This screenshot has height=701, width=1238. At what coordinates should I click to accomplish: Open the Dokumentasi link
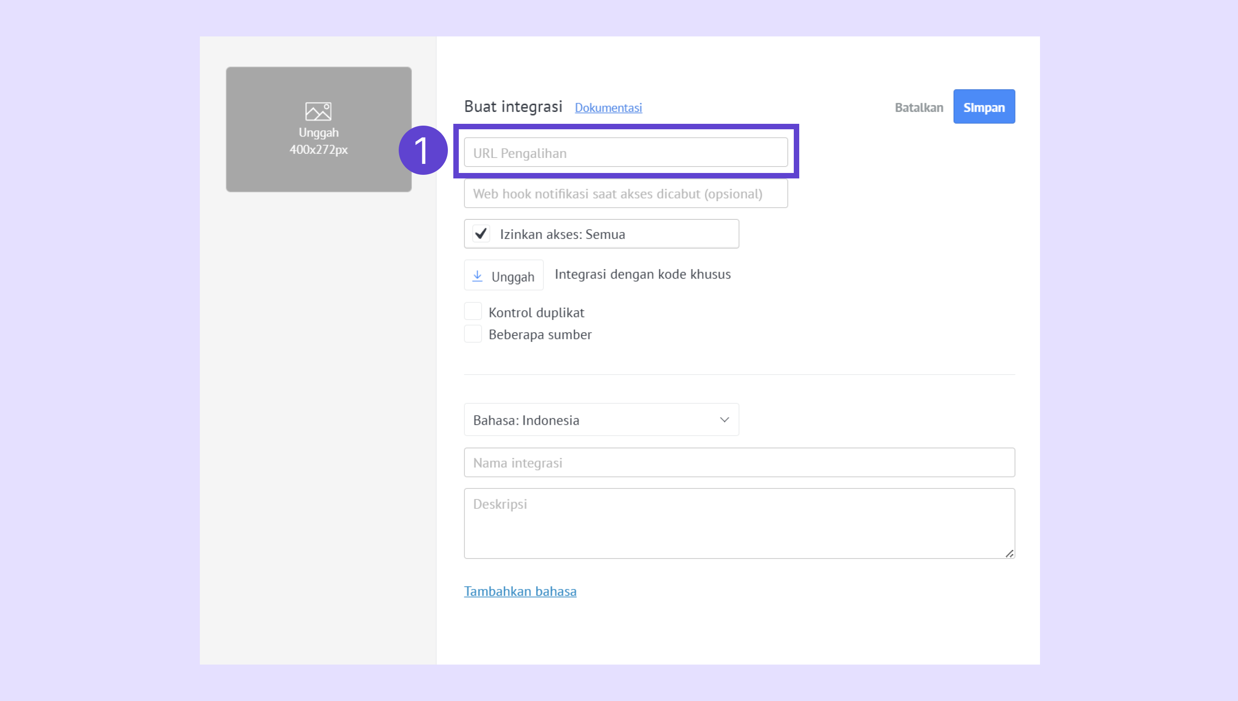click(x=608, y=108)
